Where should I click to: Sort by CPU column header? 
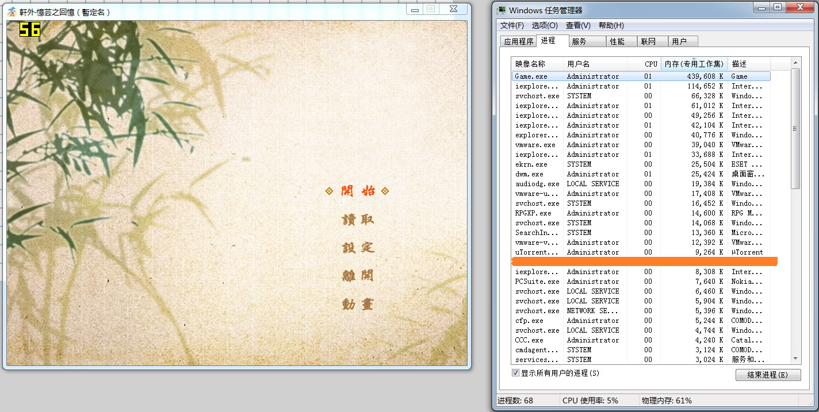coord(644,64)
